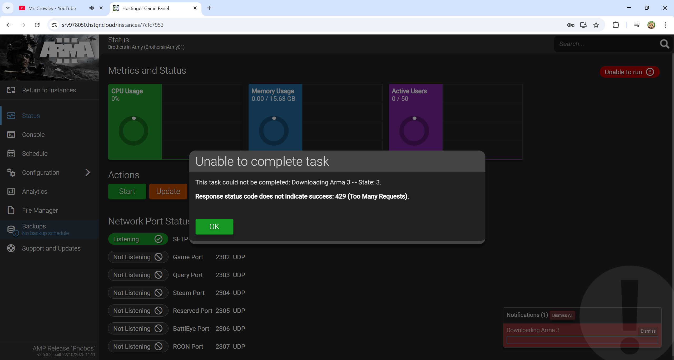Click the search magnifier icon
This screenshot has width=674, height=360.
pyautogui.click(x=665, y=44)
